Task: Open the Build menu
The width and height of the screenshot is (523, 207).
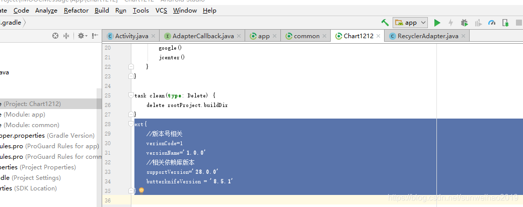Action: pos(102,11)
